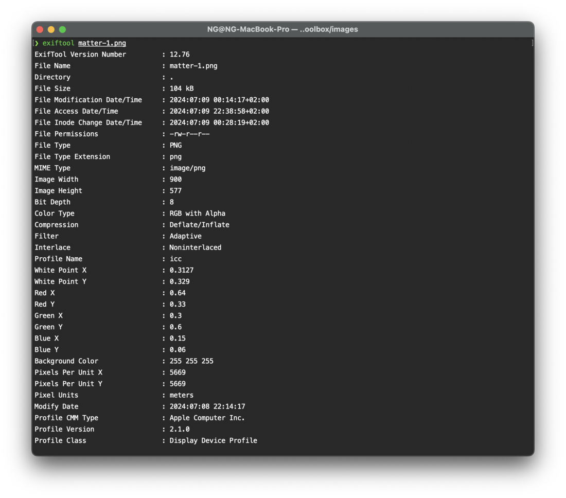
Task: Click the File Size value 104 kB
Action: [x=182, y=88]
